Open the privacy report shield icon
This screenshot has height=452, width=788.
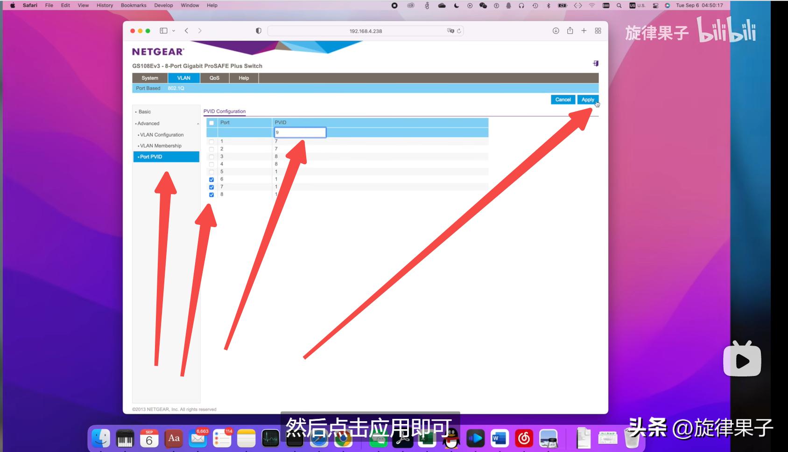tap(258, 31)
